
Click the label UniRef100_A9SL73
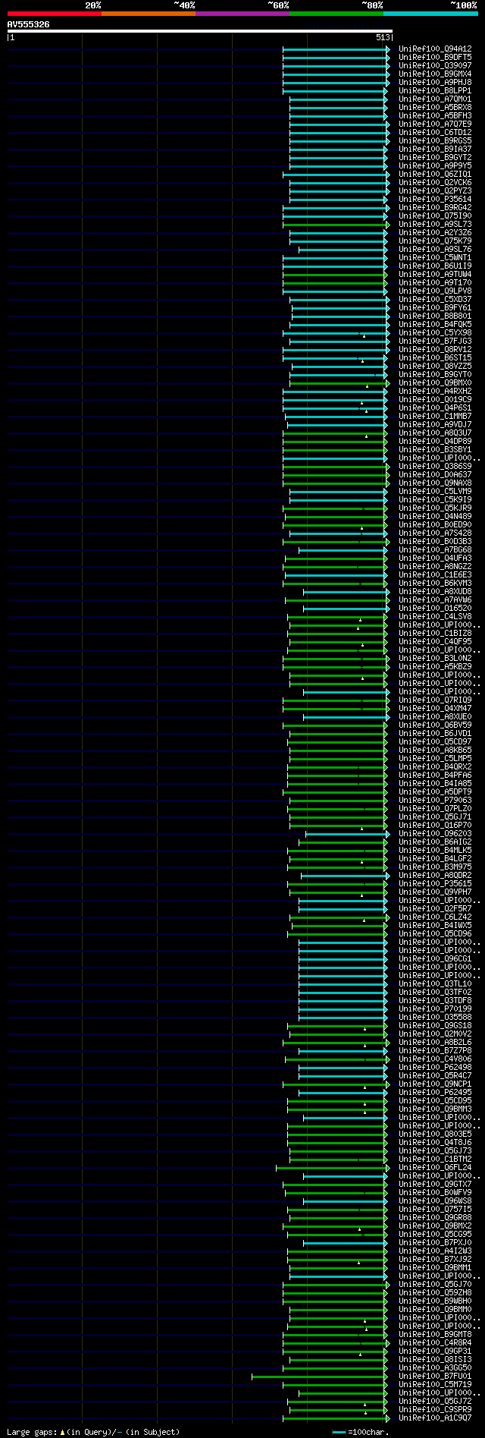(x=435, y=225)
